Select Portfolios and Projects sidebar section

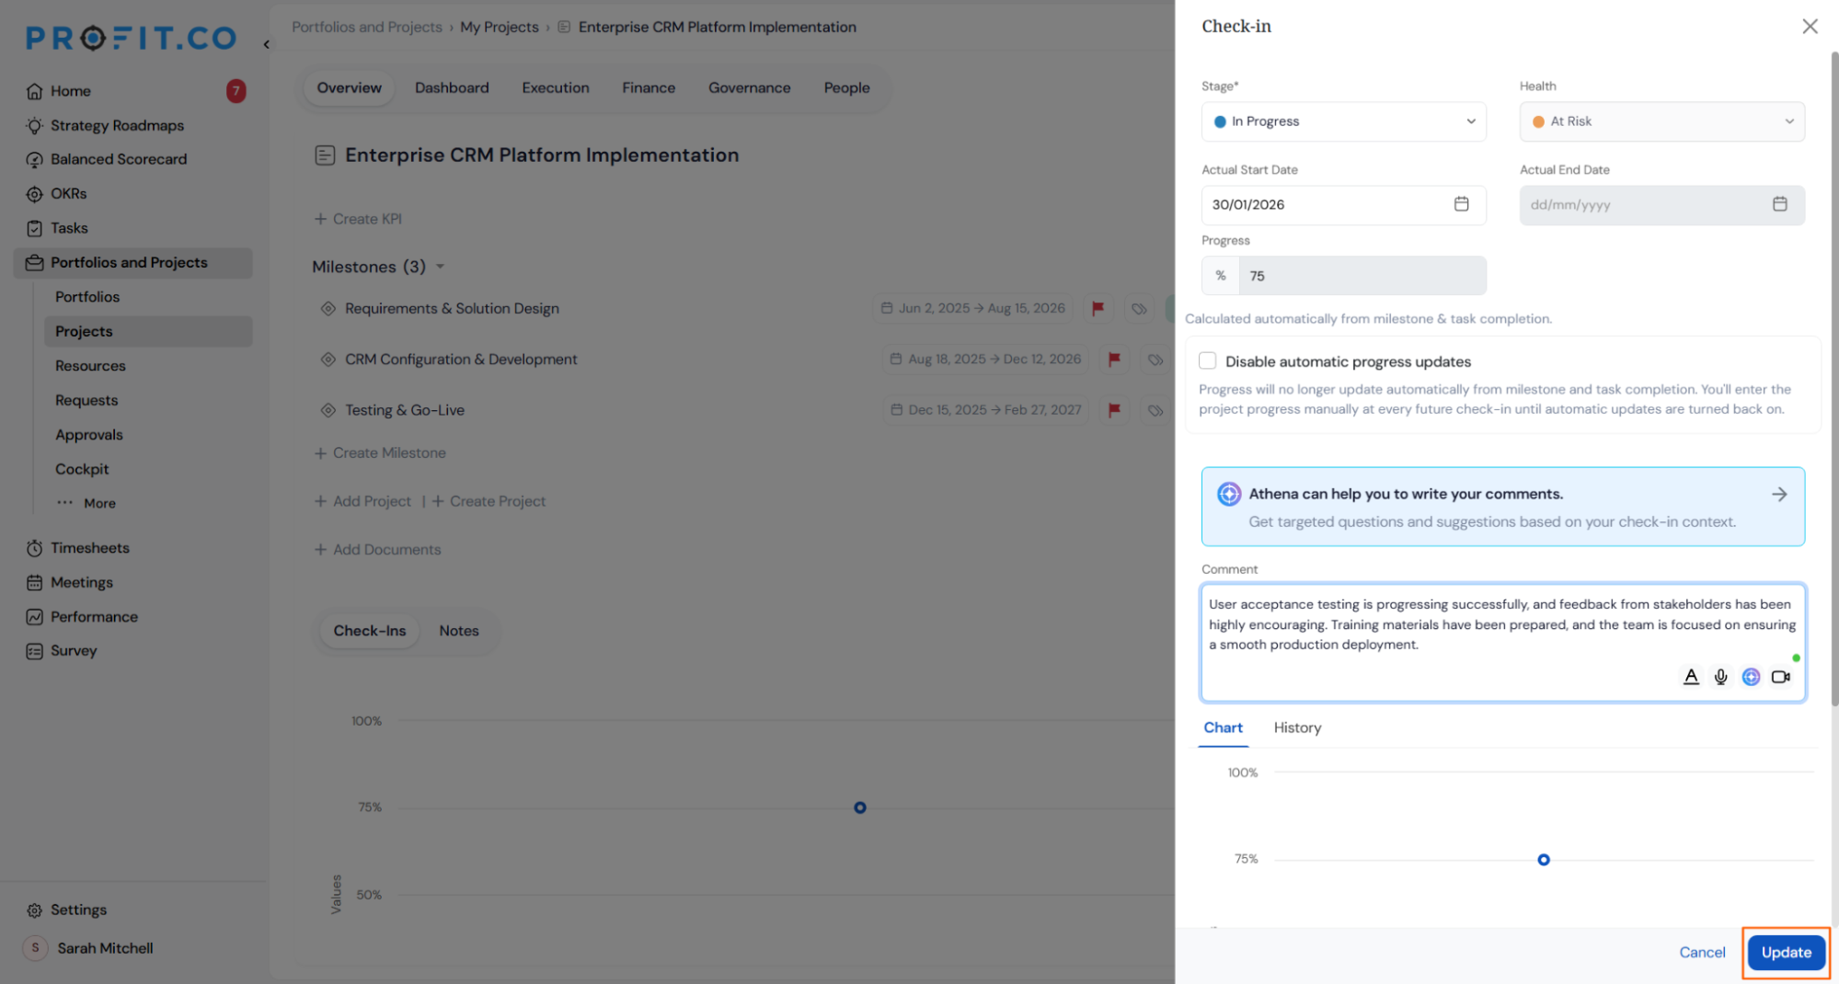(132, 263)
